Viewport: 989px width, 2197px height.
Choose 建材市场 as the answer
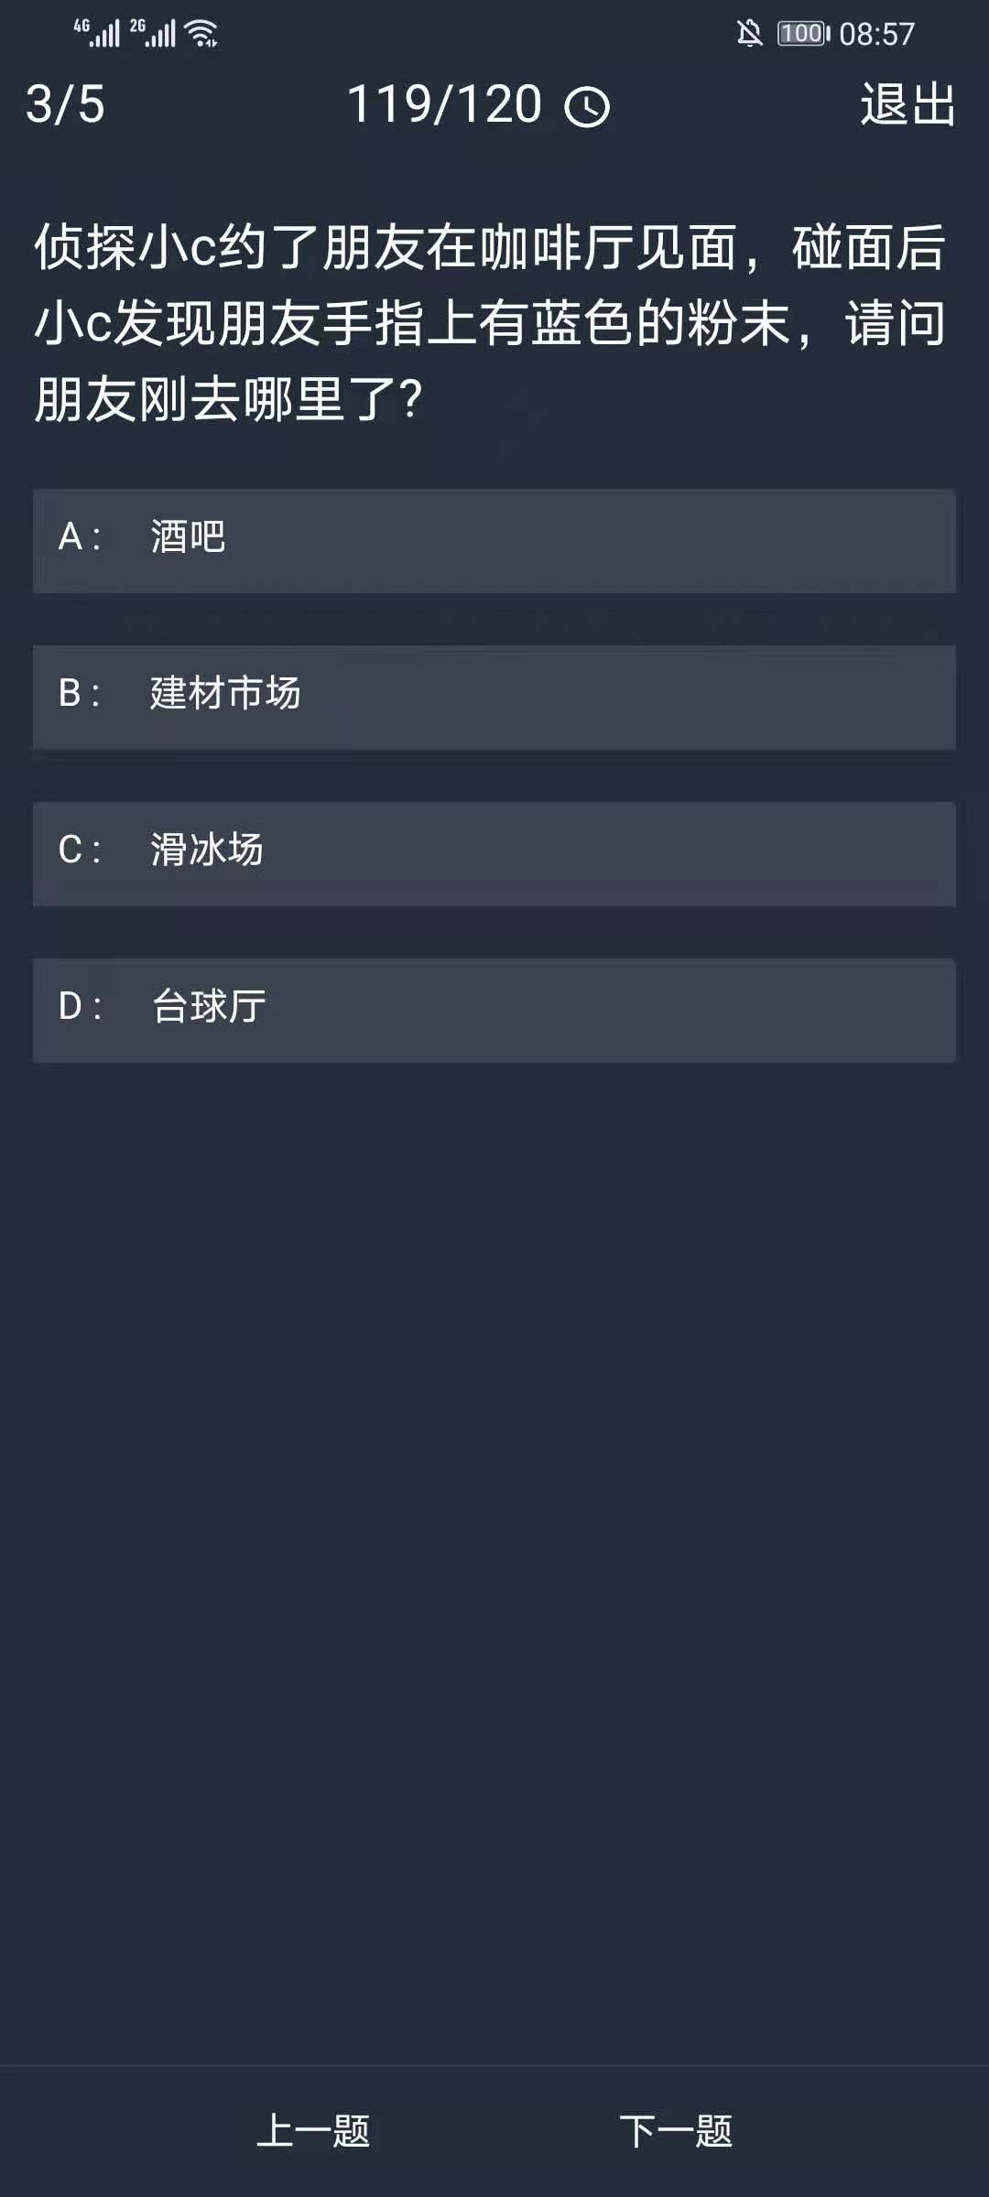[225, 694]
